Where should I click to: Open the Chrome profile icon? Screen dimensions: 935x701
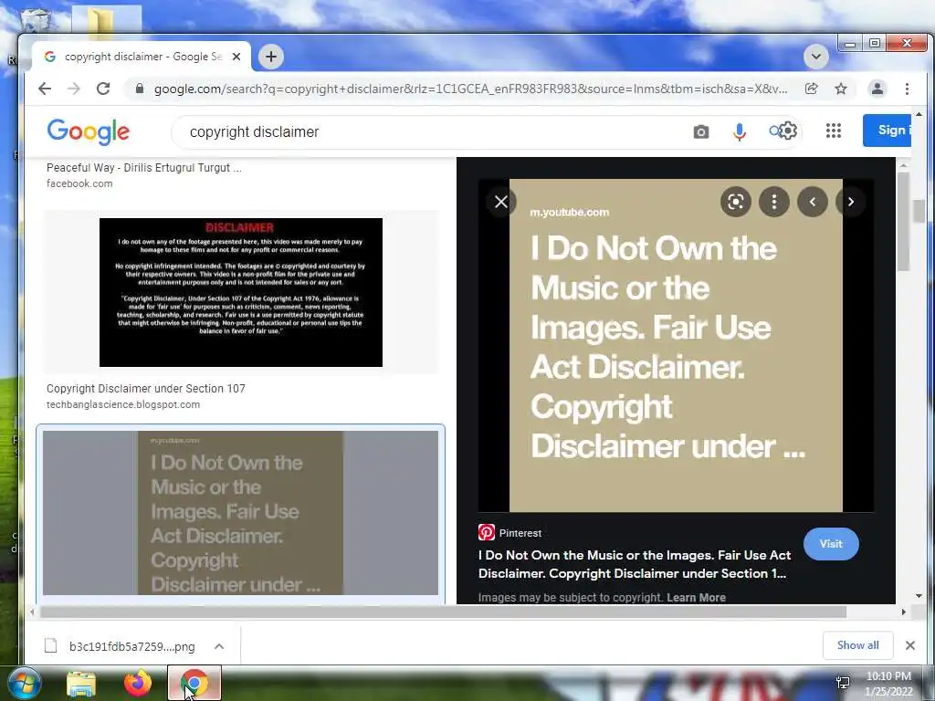click(x=877, y=89)
